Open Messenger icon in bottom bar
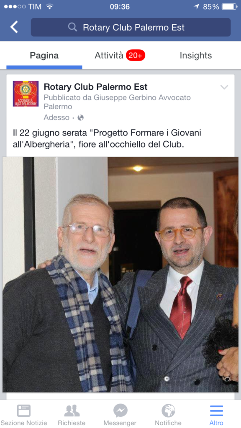 120,411
